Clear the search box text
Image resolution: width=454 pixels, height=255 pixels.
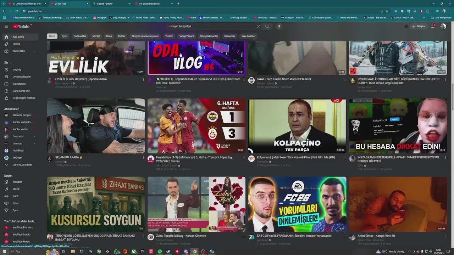(258, 26)
